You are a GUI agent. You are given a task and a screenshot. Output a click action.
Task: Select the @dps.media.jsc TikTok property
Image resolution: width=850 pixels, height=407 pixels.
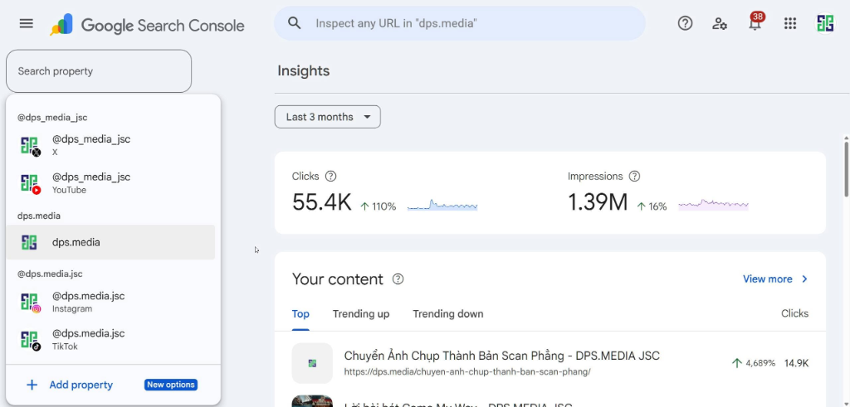pyautogui.click(x=110, y=339)
